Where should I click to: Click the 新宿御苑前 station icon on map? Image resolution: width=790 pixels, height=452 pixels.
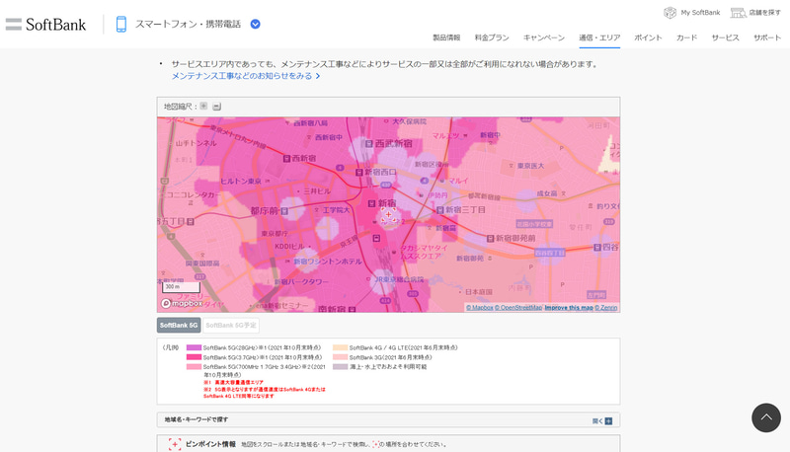click(x=490, y=238)
